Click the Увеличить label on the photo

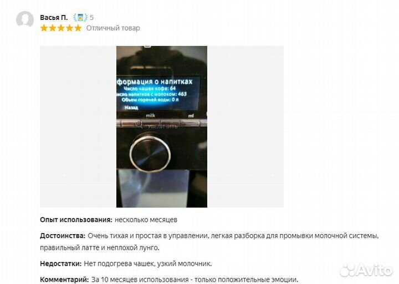click(162, 126)
